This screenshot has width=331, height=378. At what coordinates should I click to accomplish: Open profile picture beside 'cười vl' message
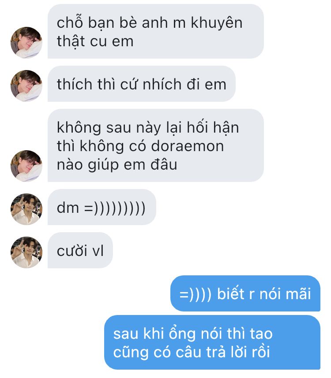pos(26,252)
